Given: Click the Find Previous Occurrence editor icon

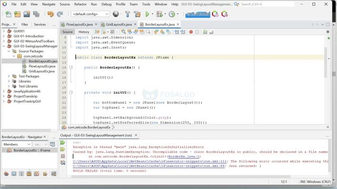Looking at the screenshot, I should 130,32.
